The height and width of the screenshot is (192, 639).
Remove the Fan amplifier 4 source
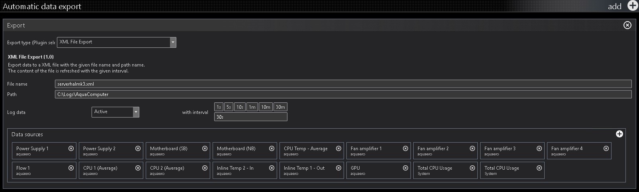point(606,149)
